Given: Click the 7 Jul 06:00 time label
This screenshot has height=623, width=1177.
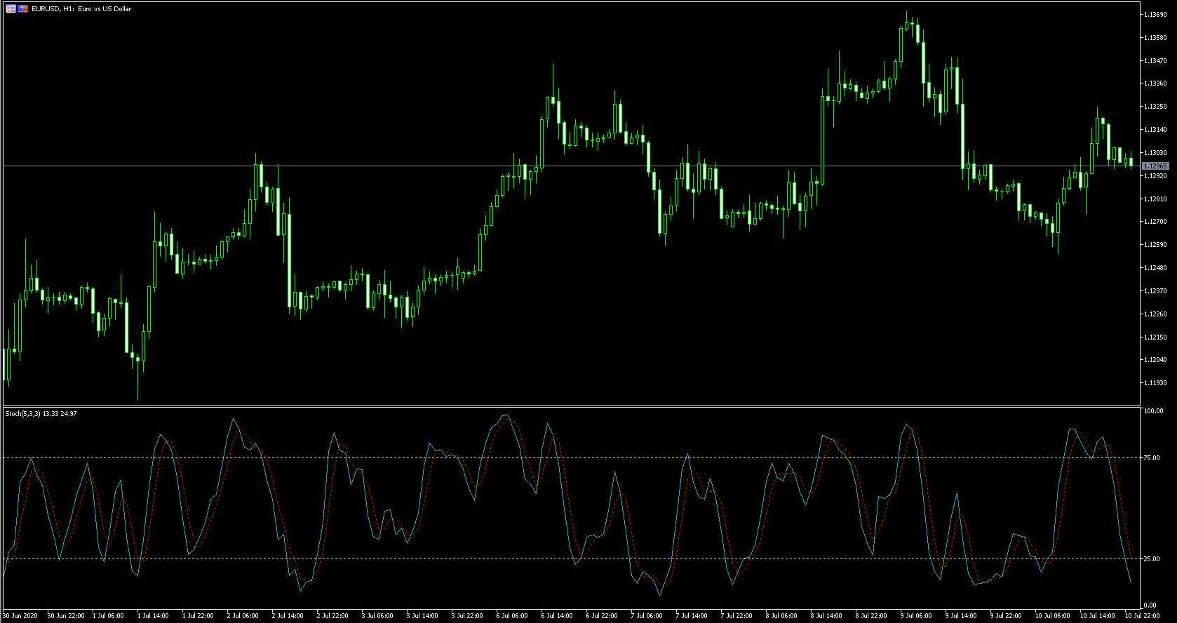Looking at the screenshot, I should coord(647,616).
